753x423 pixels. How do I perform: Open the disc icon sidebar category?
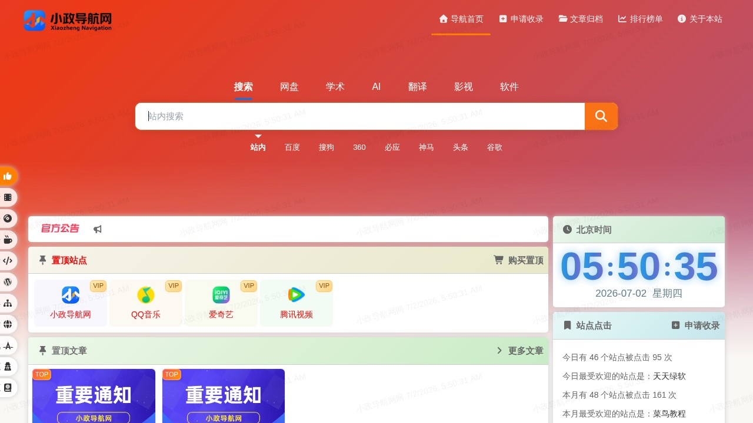coord(8,219)
